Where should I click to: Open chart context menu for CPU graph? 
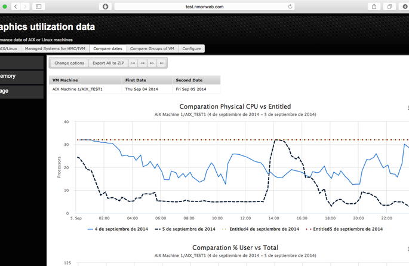(408, 108)
